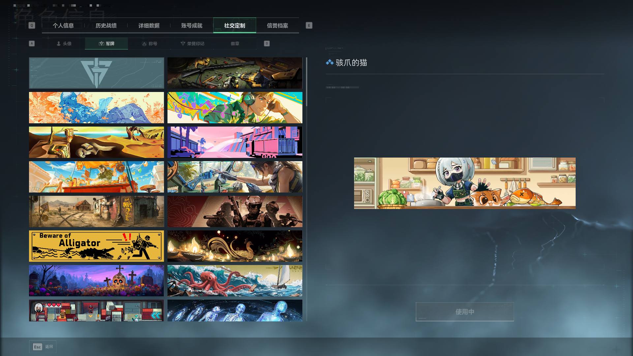
Task: Choose the headphones music man dog tag
Action: pyautogui.click(x=235, y=107)
